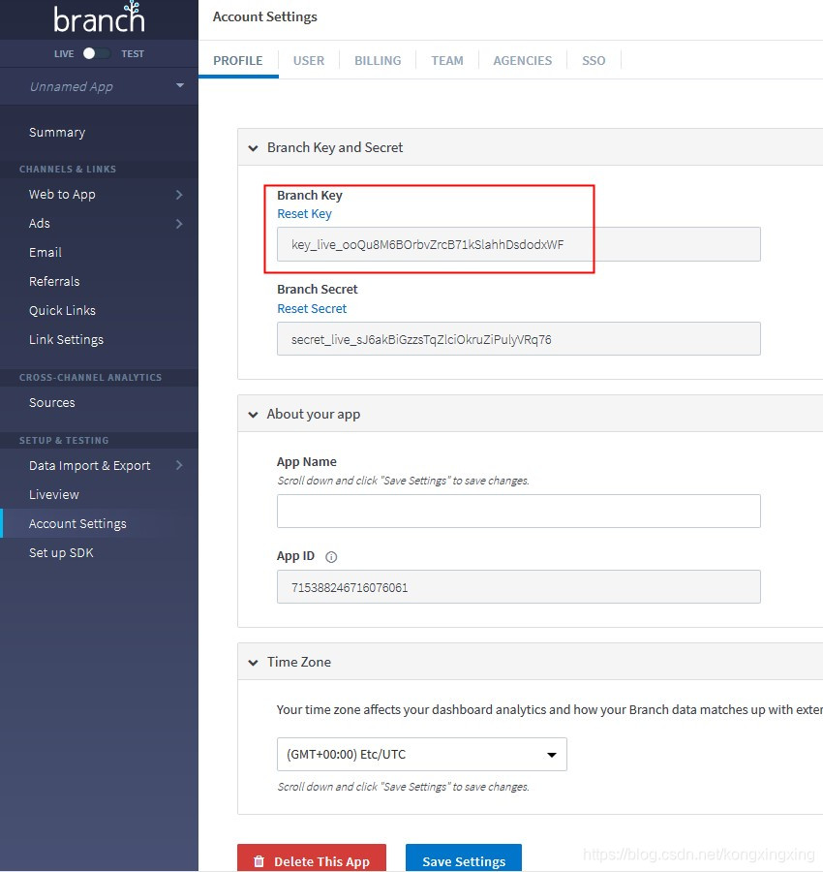Click the Branch Key value field
This screenshot has height=872, width=823.
coord(518,244)
